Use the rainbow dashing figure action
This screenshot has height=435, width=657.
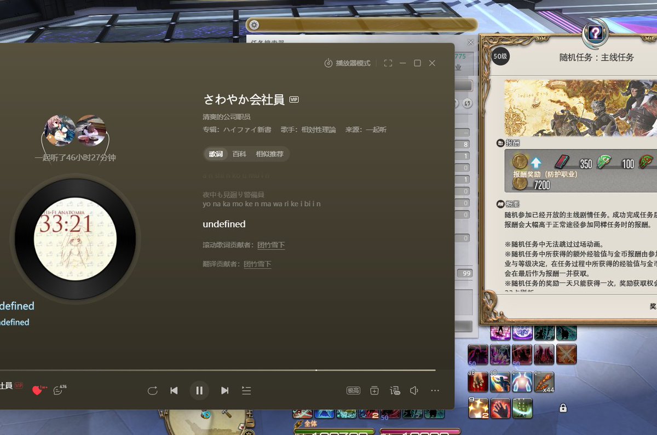coord(500,382)
